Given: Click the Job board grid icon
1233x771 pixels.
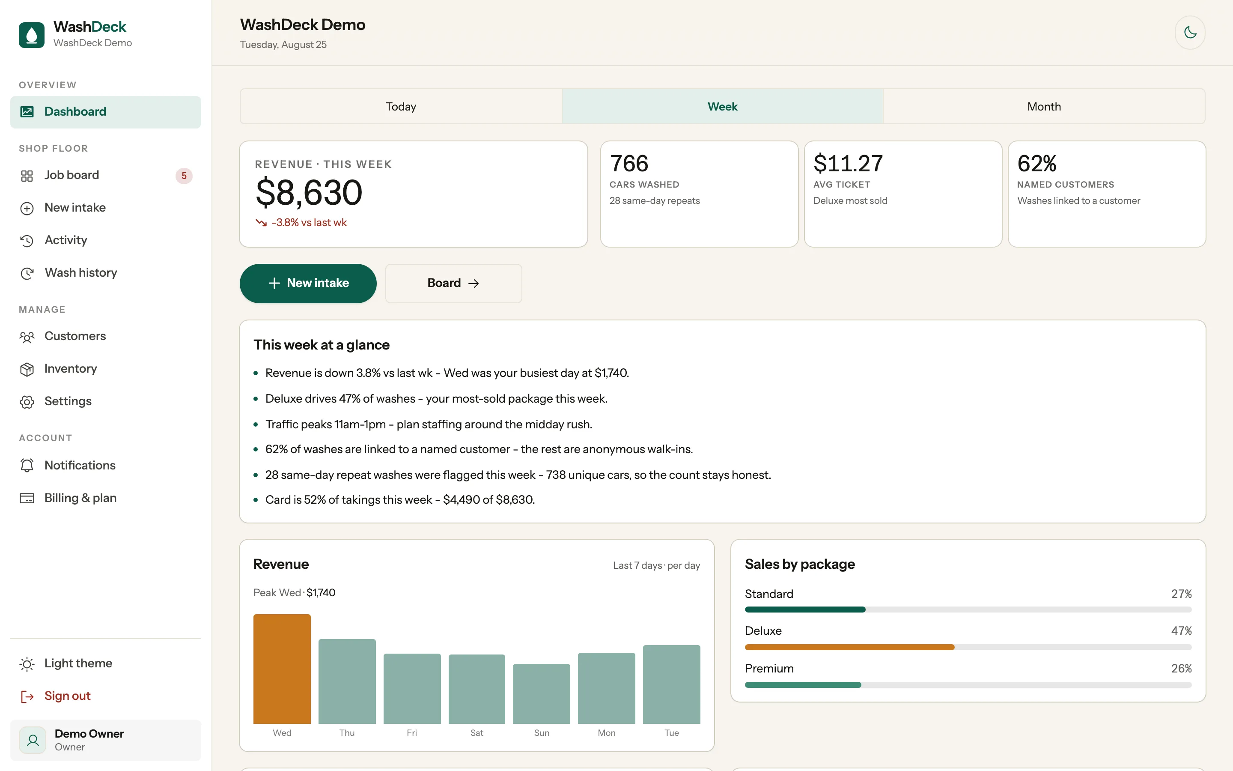Looking at the screenshot, I should 27,176.
